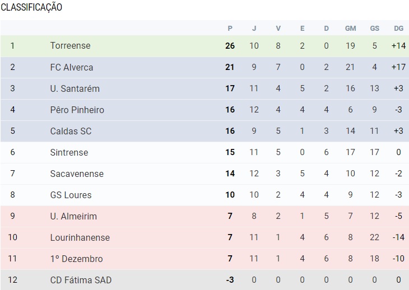Click the E draws column header

303,29
